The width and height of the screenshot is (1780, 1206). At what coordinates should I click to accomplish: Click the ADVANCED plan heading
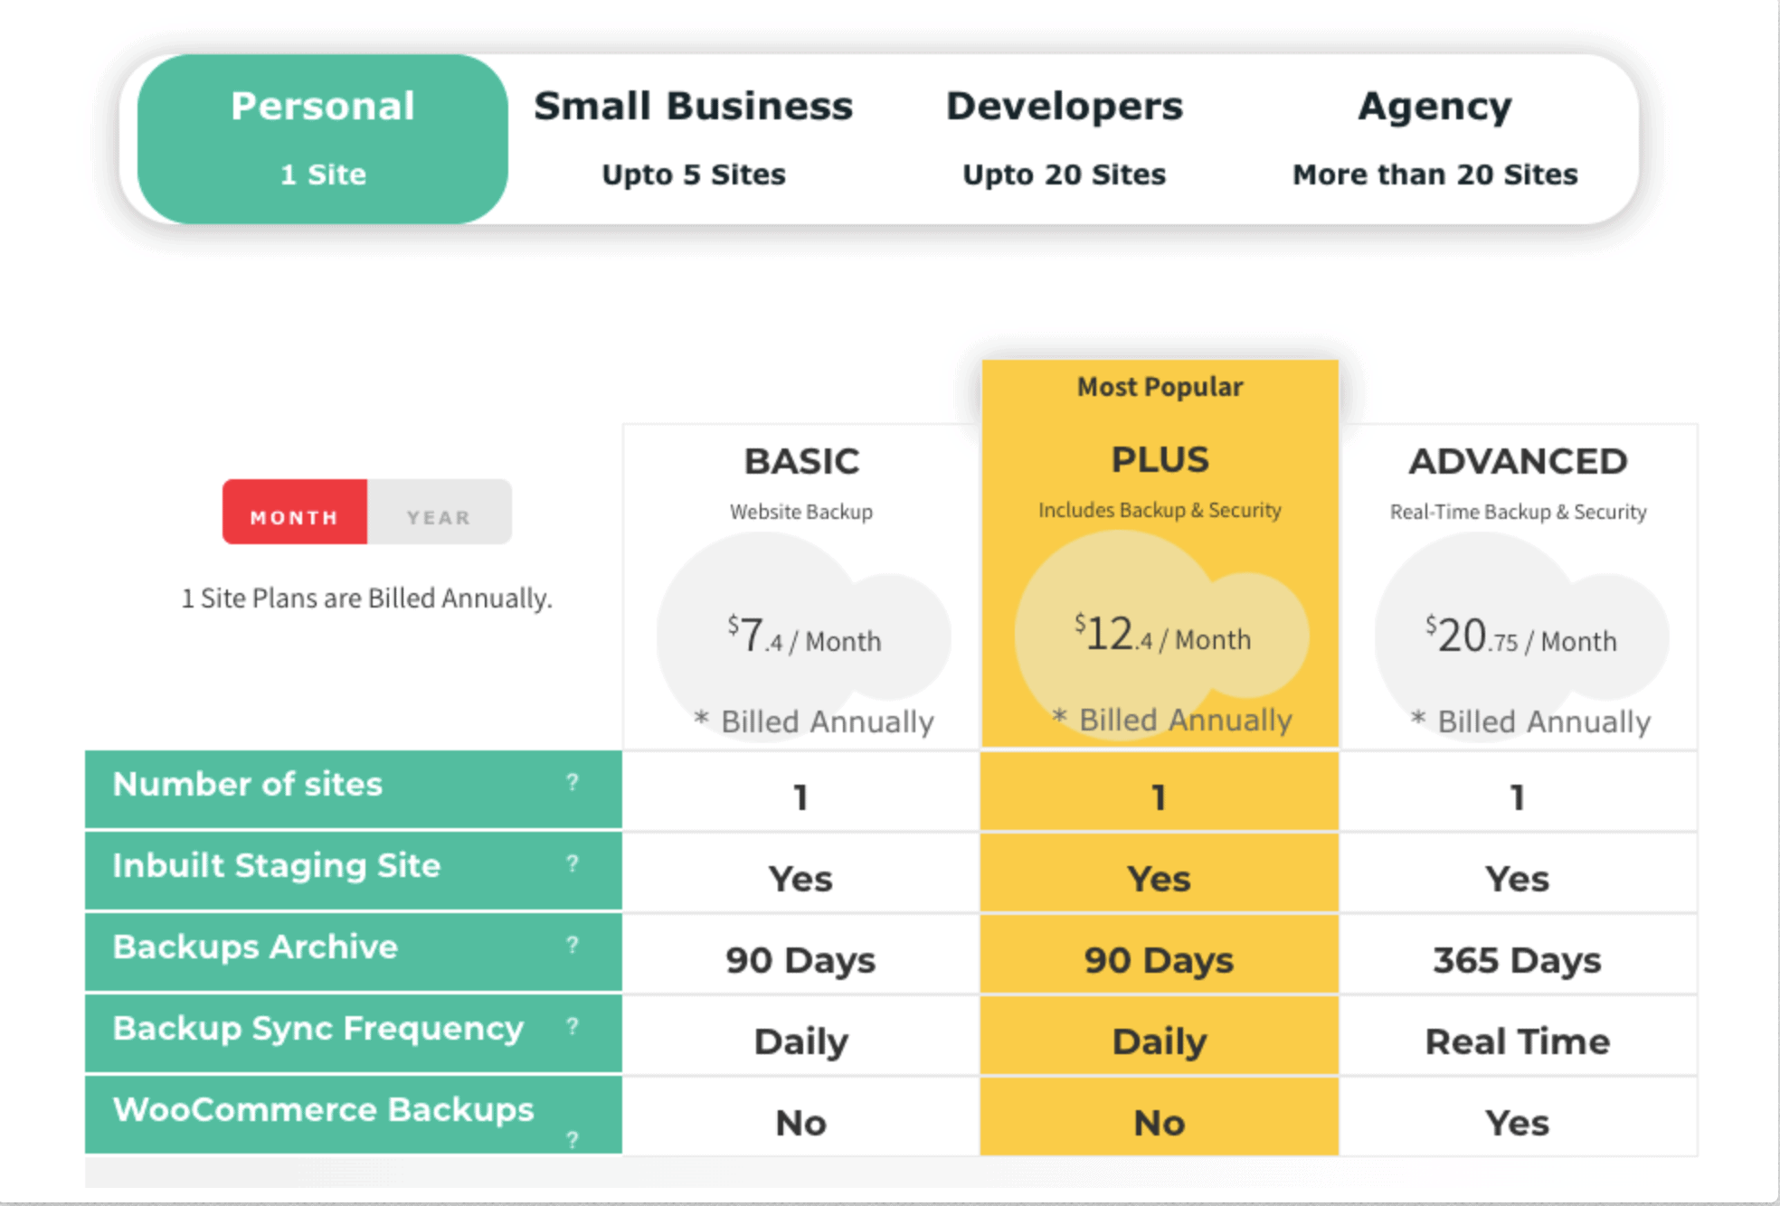(1518, 461)
